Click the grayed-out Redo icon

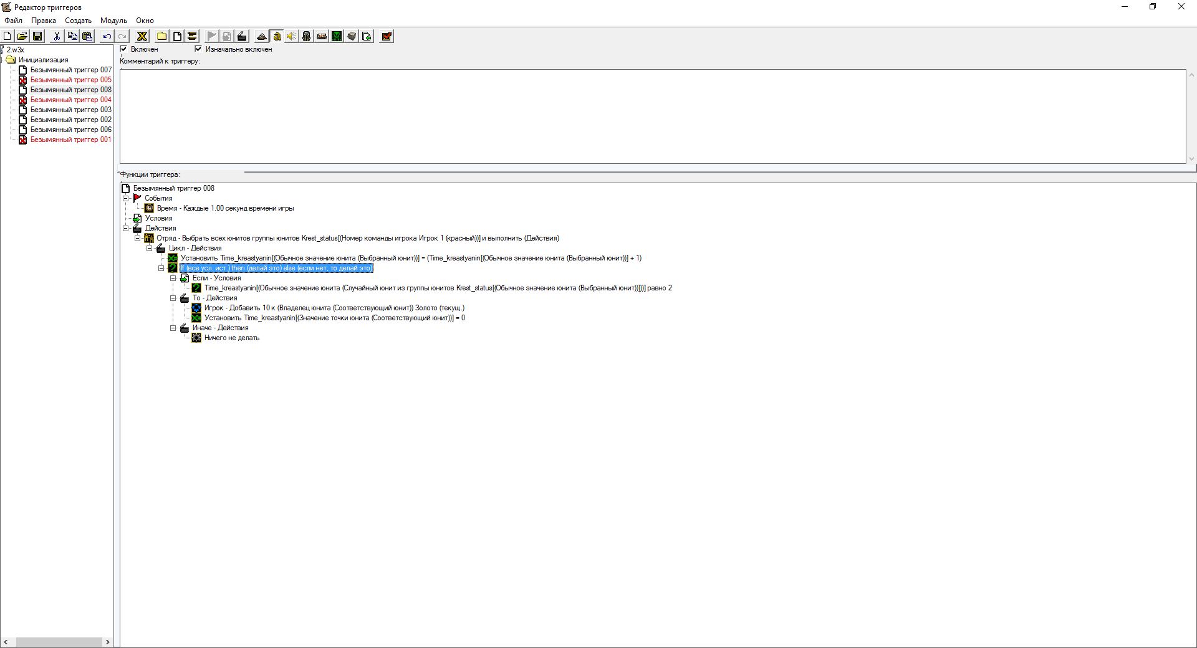122,36
